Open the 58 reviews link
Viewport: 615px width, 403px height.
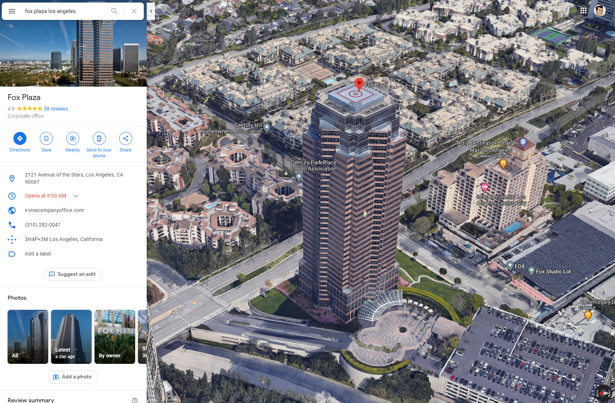(56, 109)
